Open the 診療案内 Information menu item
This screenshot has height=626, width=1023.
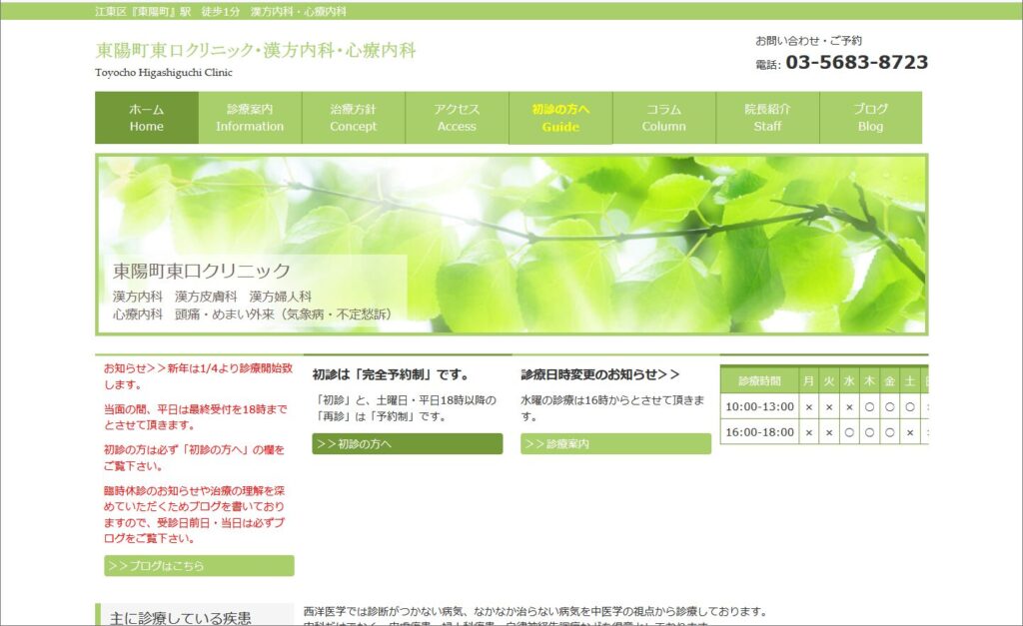250,118
